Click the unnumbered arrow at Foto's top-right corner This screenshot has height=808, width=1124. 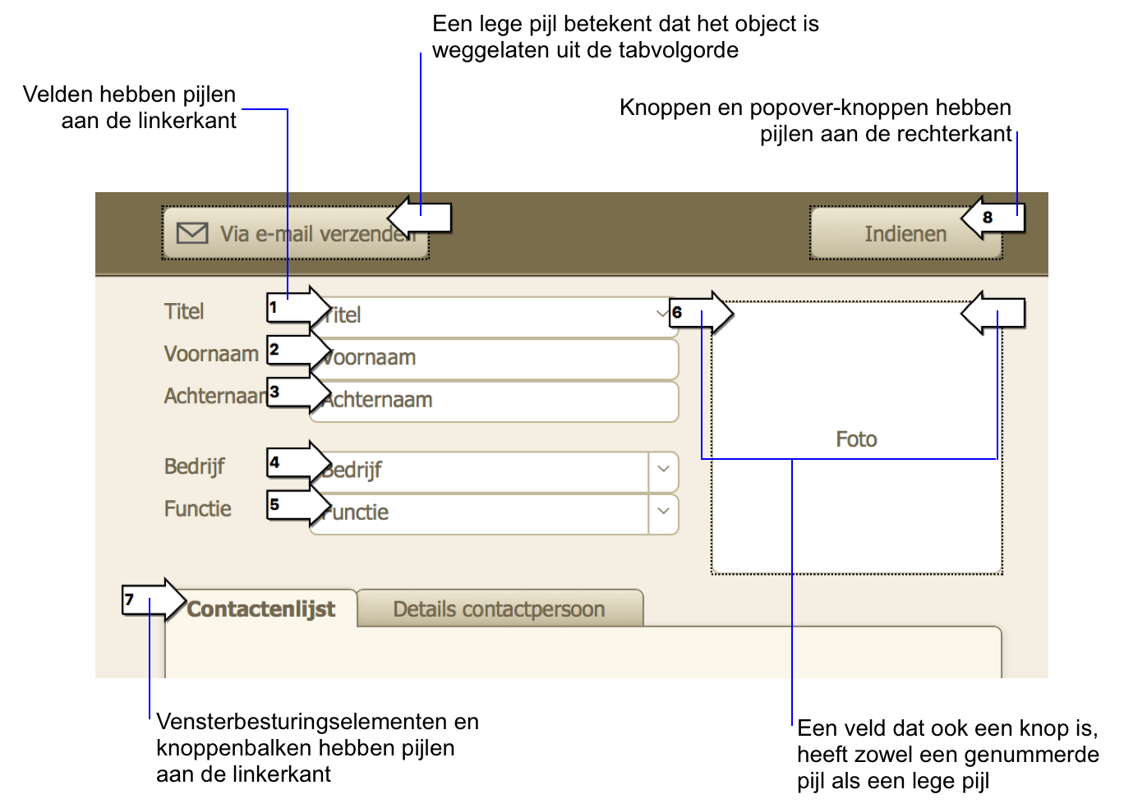click(993, 313)
